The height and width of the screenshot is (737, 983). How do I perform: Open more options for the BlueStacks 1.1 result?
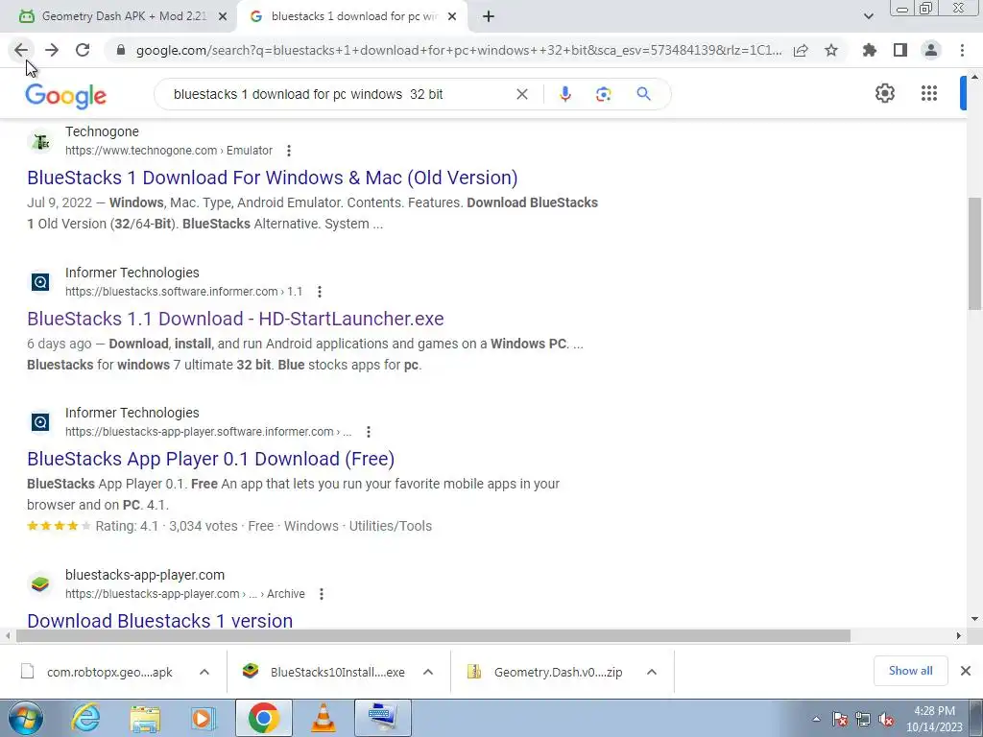point(319,292)
